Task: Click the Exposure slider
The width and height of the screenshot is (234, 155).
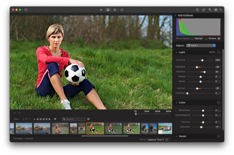Action: (x=200, y=60)
